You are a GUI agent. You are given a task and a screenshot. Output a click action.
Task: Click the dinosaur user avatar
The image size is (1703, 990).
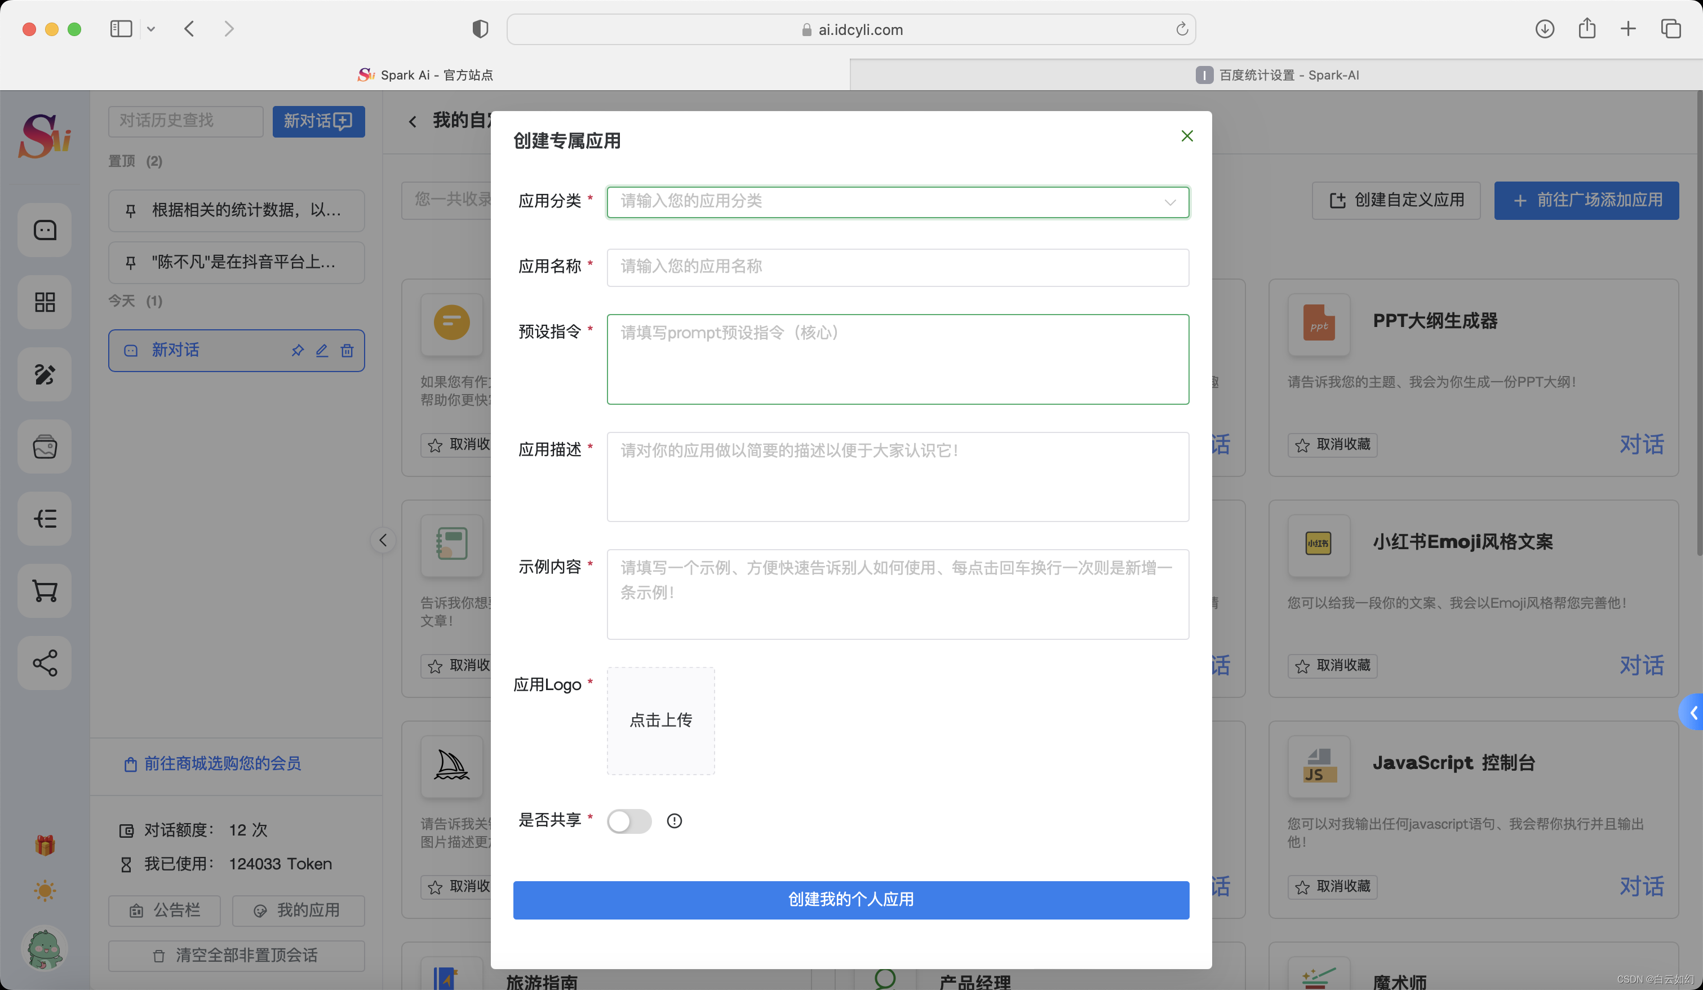[x=45, y=948]
